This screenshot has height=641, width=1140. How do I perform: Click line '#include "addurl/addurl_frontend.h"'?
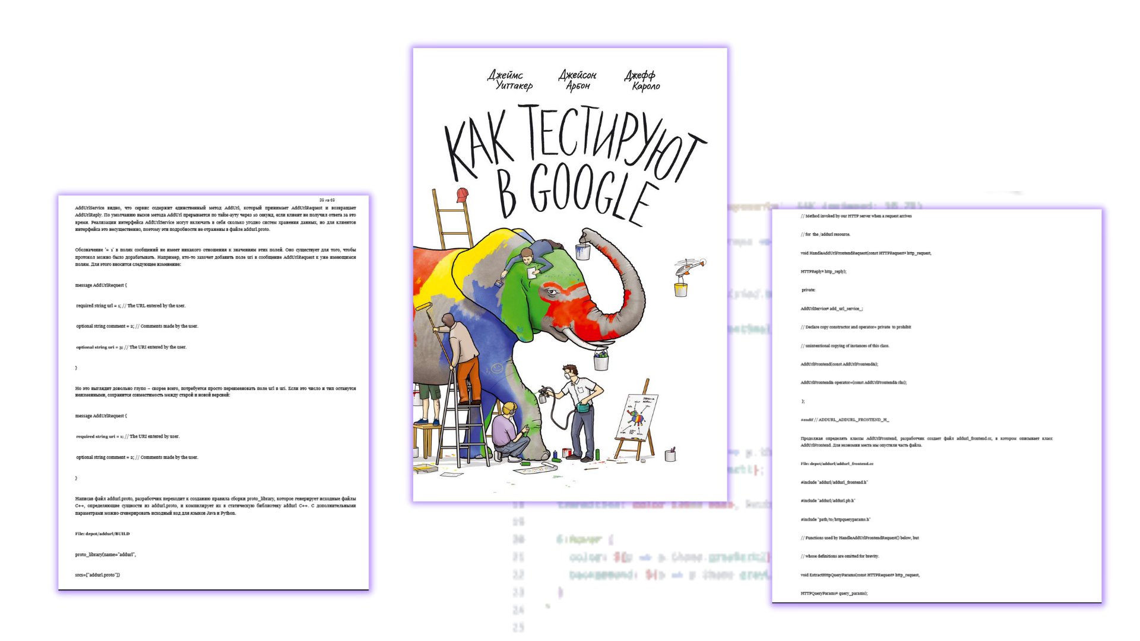click(834, 482)
